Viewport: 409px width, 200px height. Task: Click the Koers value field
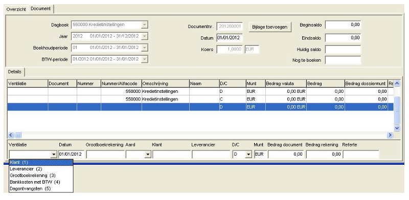(230, 49)
